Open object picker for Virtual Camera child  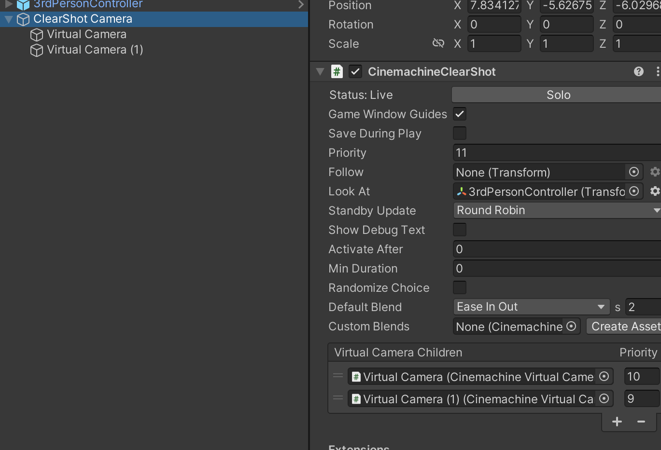(604, 376)
